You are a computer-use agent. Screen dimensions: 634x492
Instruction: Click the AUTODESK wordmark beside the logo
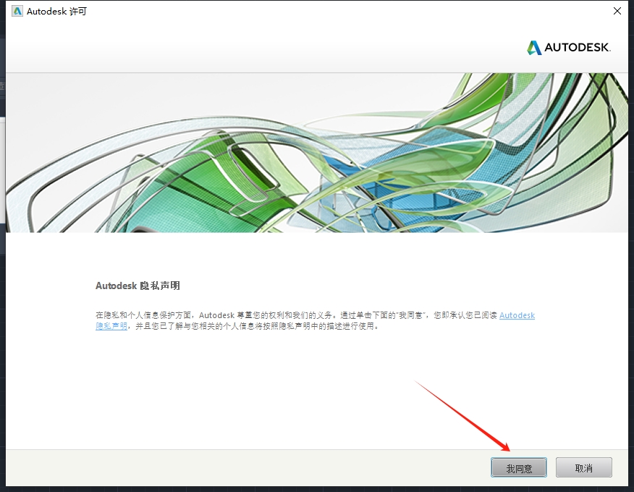tap(578, 48)
